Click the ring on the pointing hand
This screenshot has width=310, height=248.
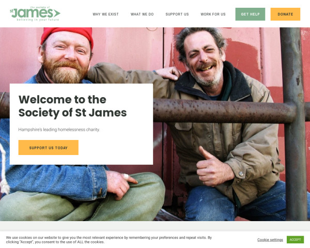coord(126,176)
